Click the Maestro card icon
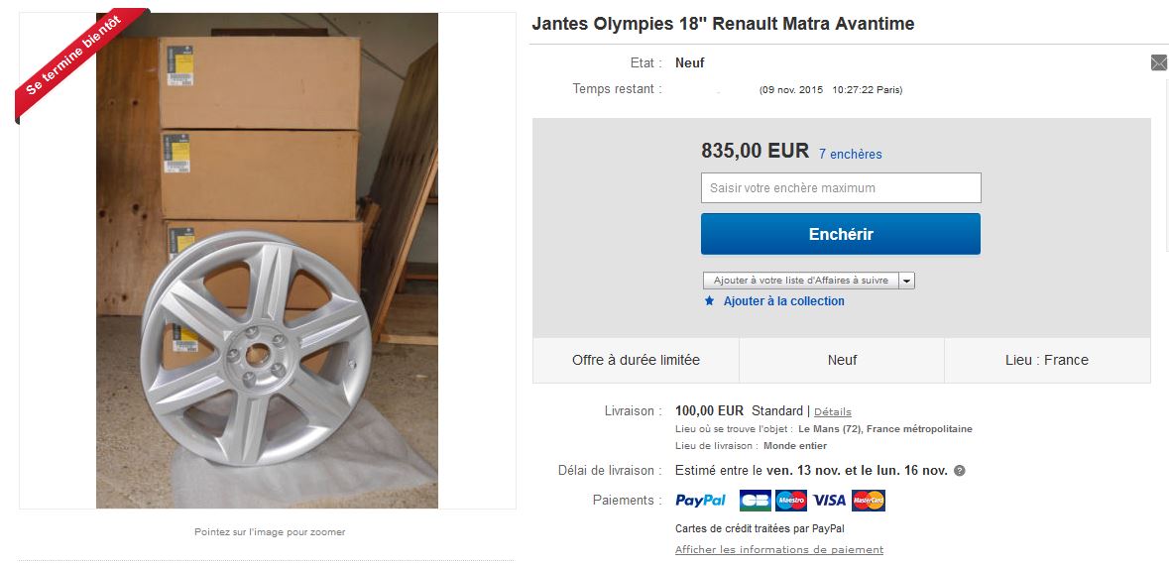This screenshot has height=568, width=1169. coord(790,501)
